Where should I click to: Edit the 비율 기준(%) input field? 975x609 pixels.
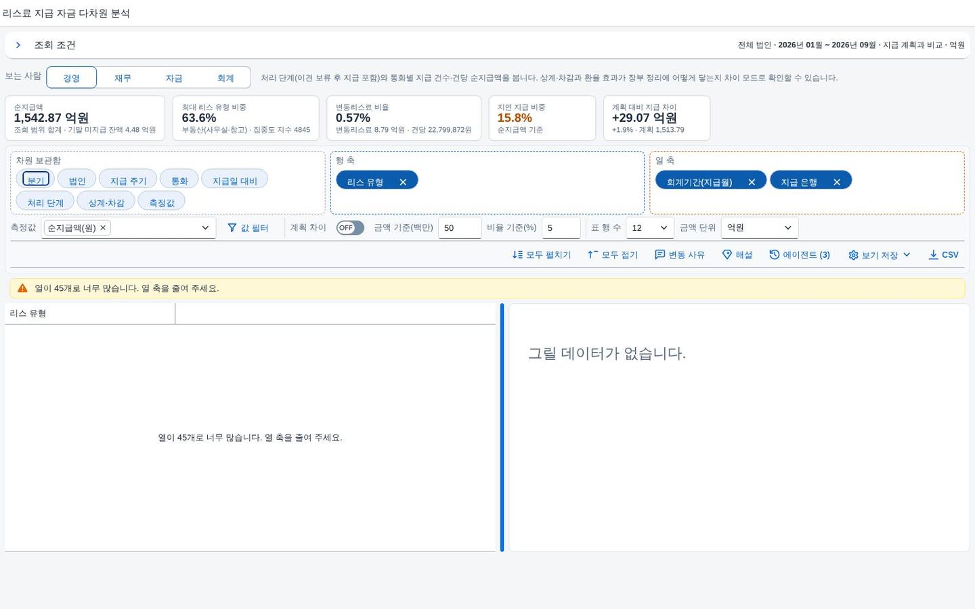(561, 228)
